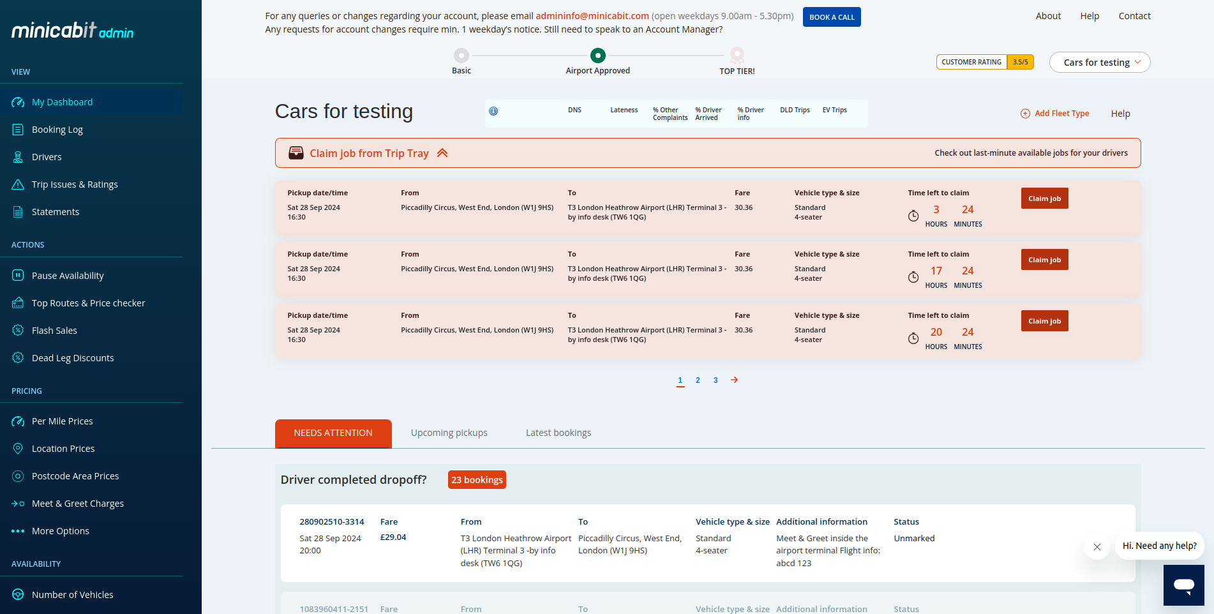Click the Per Mile Prices gauge icon

18,421
